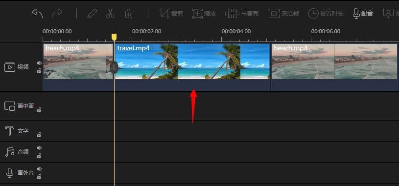Select the last beach.mp4 clip
Viewport: 399px width, 186px height.
click(x=334, y=67)
